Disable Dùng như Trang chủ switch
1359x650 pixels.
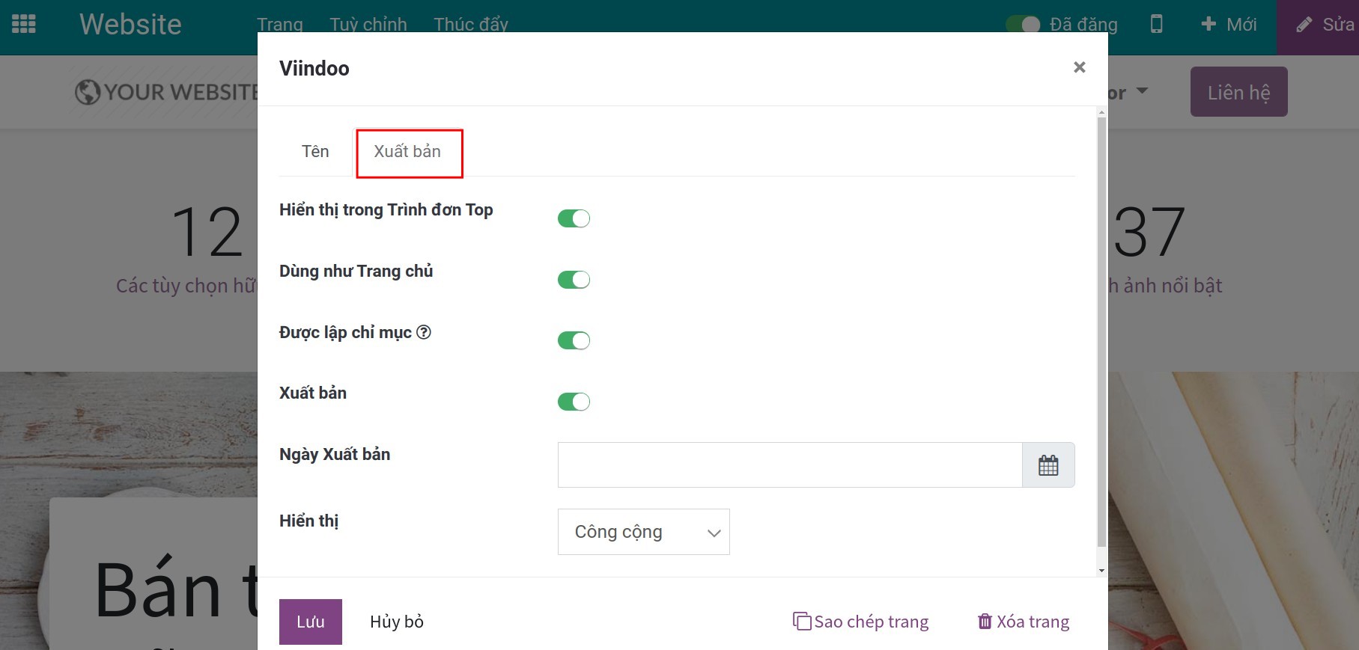click(574, 280)
